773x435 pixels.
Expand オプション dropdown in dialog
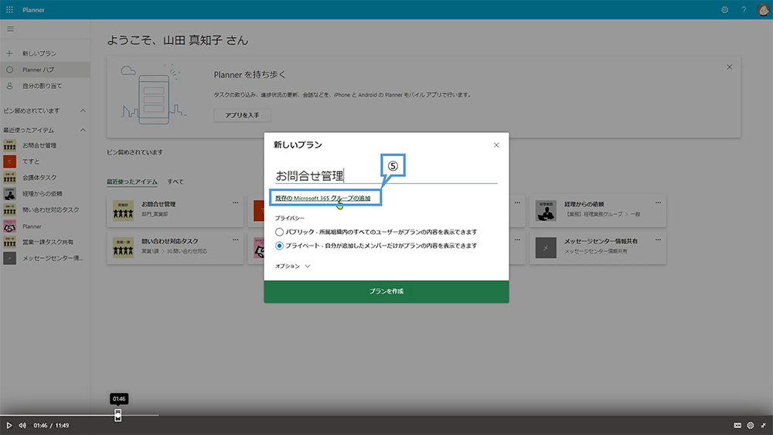point(293,266)
